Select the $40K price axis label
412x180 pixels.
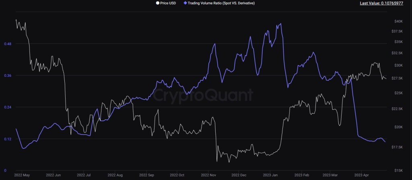pos(399,21)
